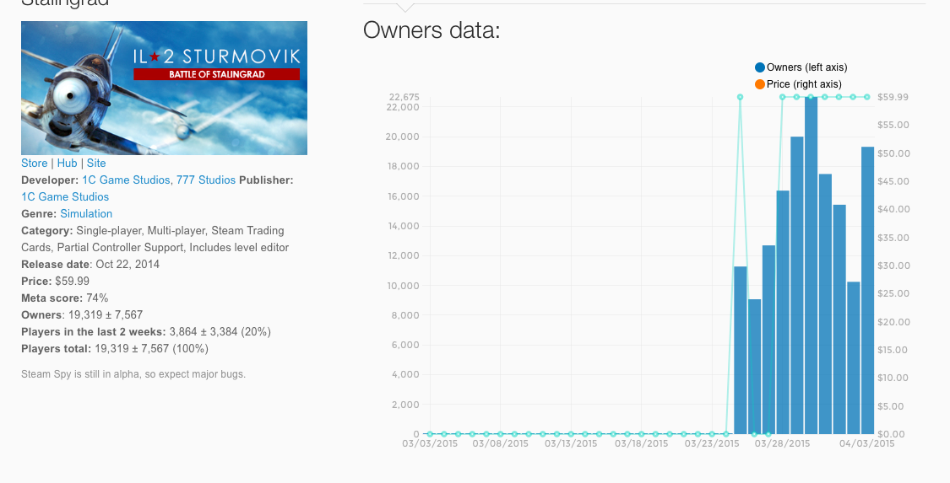Click the 10,000 left axis label
Screen dimensions: 950x483
tap(402, 285)
